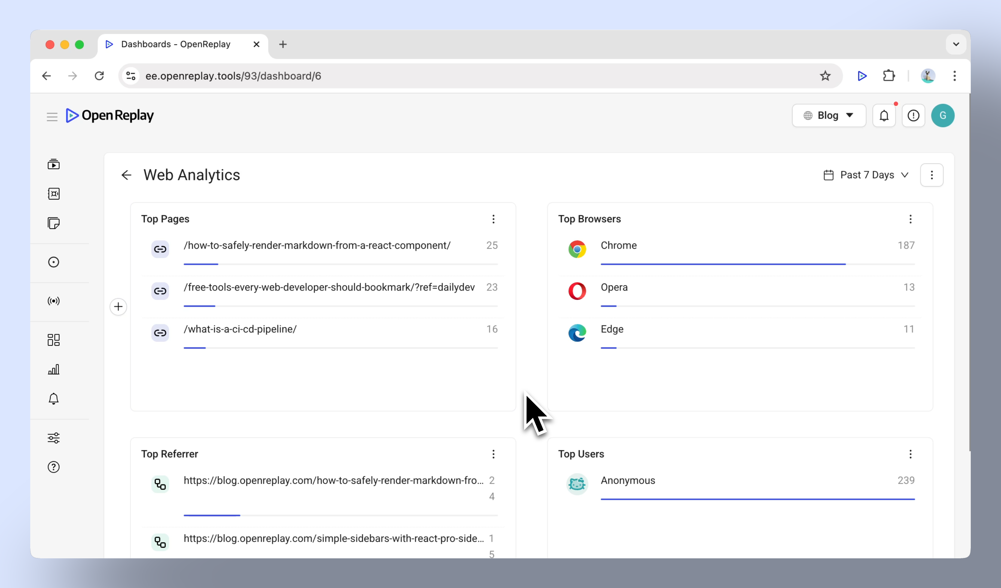Click the Anonymous user label

[x=628, y=480]
